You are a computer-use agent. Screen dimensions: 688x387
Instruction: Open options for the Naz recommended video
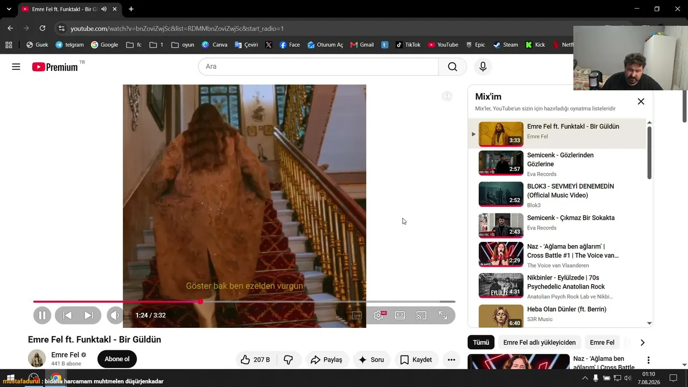coord(648,360)
